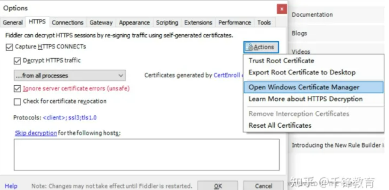This screenshot has height=190, width=389.
Task: Switch to the General tab
Action: (x=13, y=22)
